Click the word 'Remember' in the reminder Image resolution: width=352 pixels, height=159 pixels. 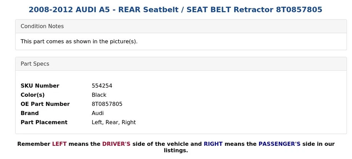coord(34,144)
